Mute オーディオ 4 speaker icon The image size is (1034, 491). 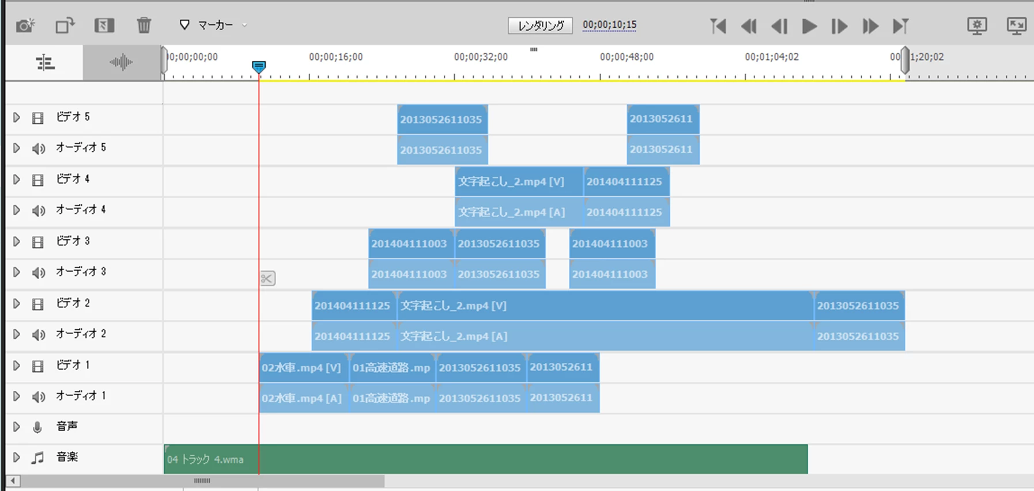[38, 211]
